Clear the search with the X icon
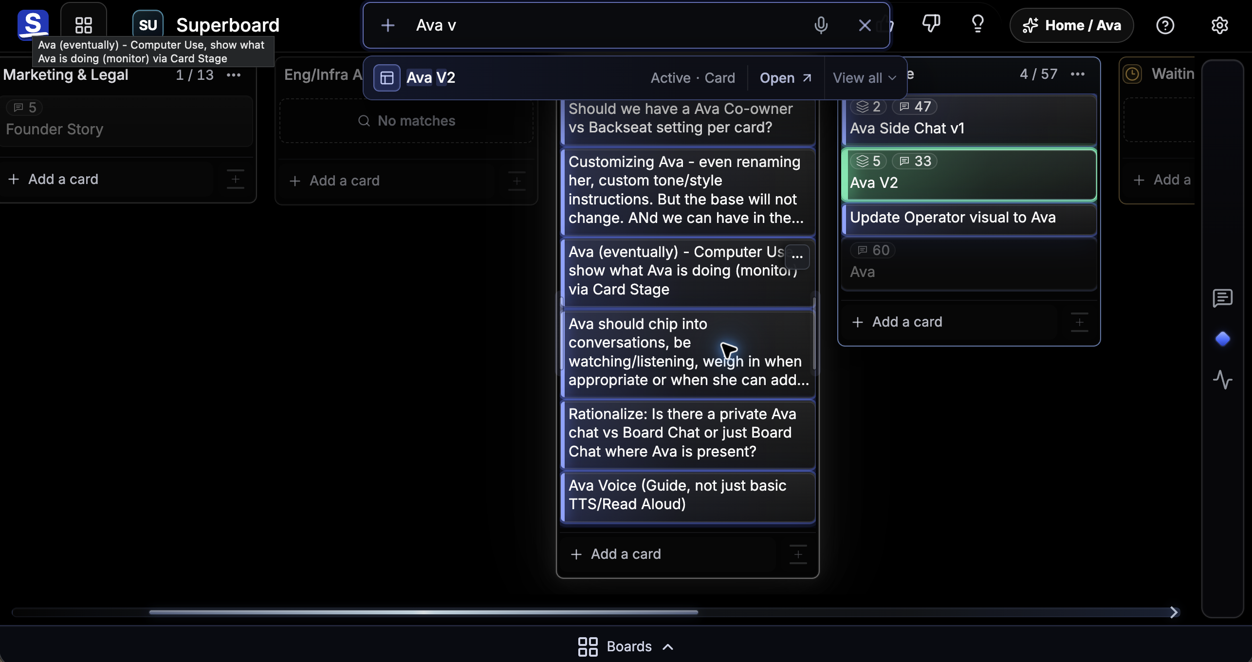 coord(865,25)
